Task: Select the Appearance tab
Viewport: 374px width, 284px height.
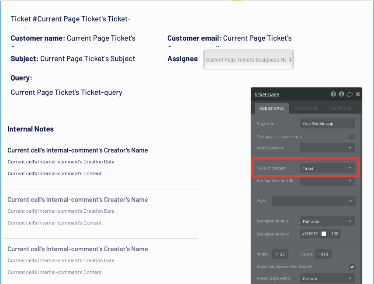Action: click(271, 108)
